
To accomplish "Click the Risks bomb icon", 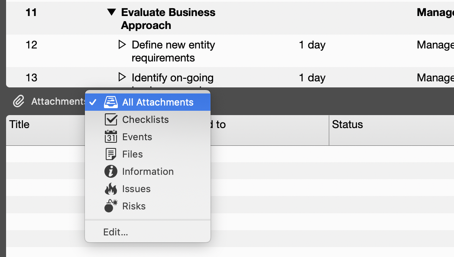I will (111, 206).
